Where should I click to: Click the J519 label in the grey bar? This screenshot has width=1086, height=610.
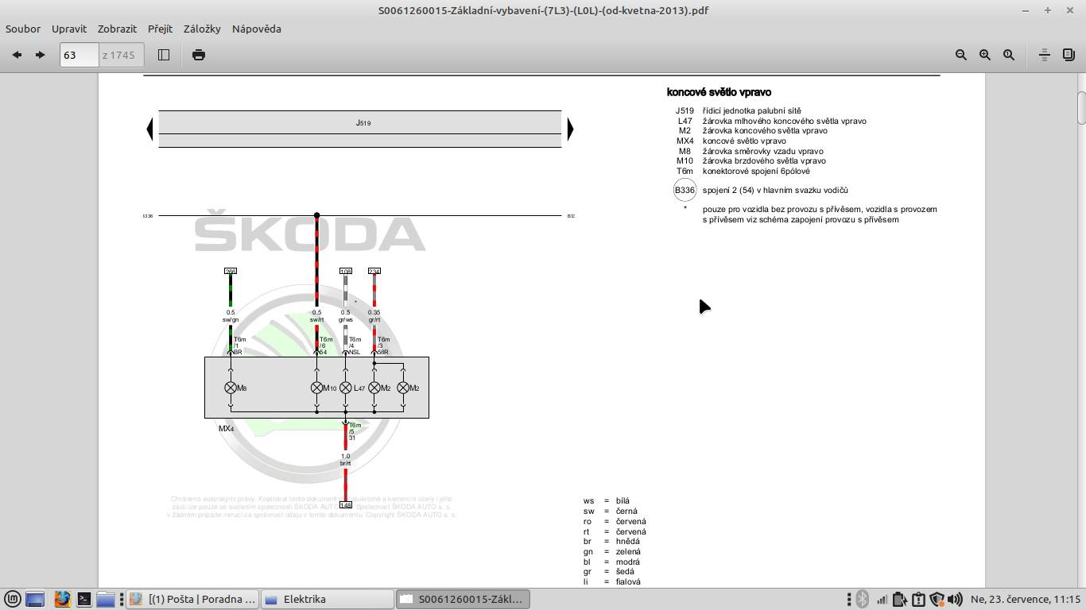(x=363, y=123)
